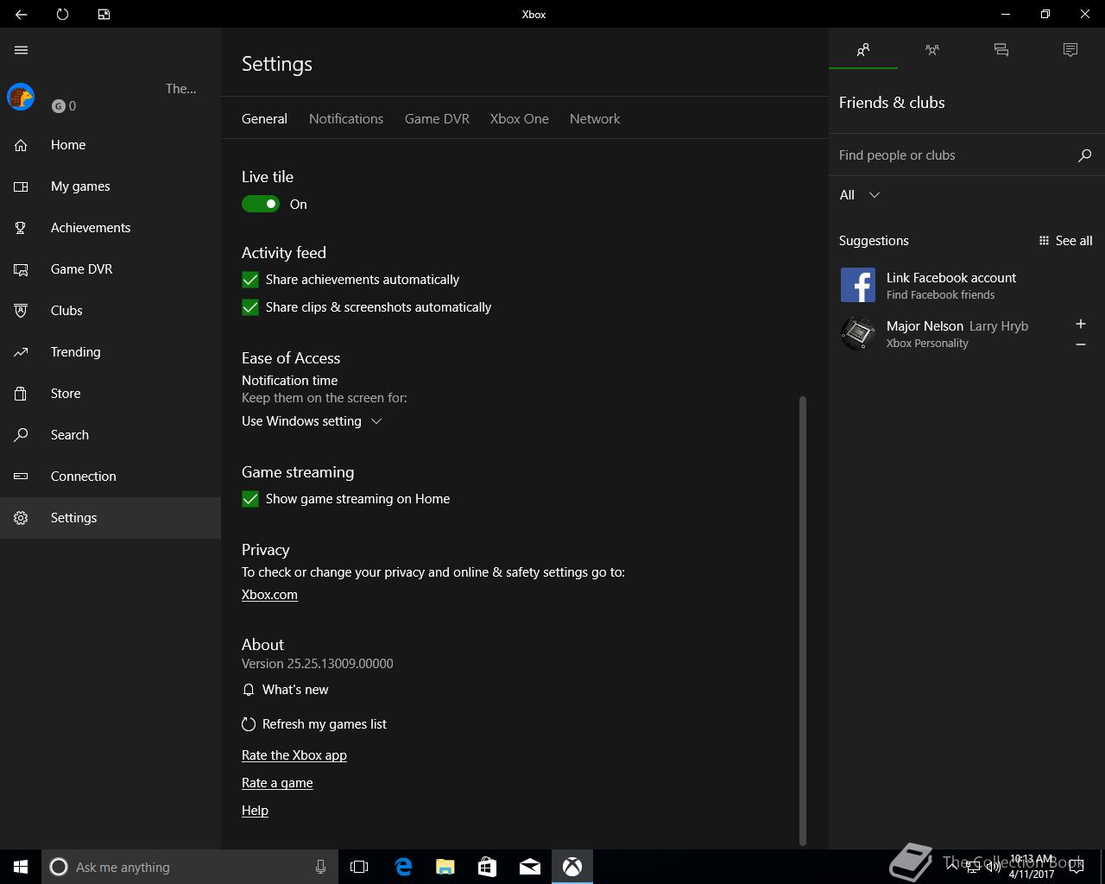Click the refresh icon in title bar
The image size is (1105, 884).
(x=62, y=14)
